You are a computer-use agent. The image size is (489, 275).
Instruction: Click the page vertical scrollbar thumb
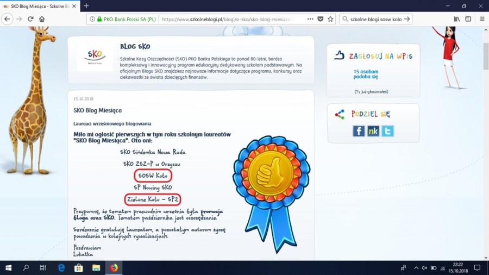pyautogui.click(x=486, y=56)
